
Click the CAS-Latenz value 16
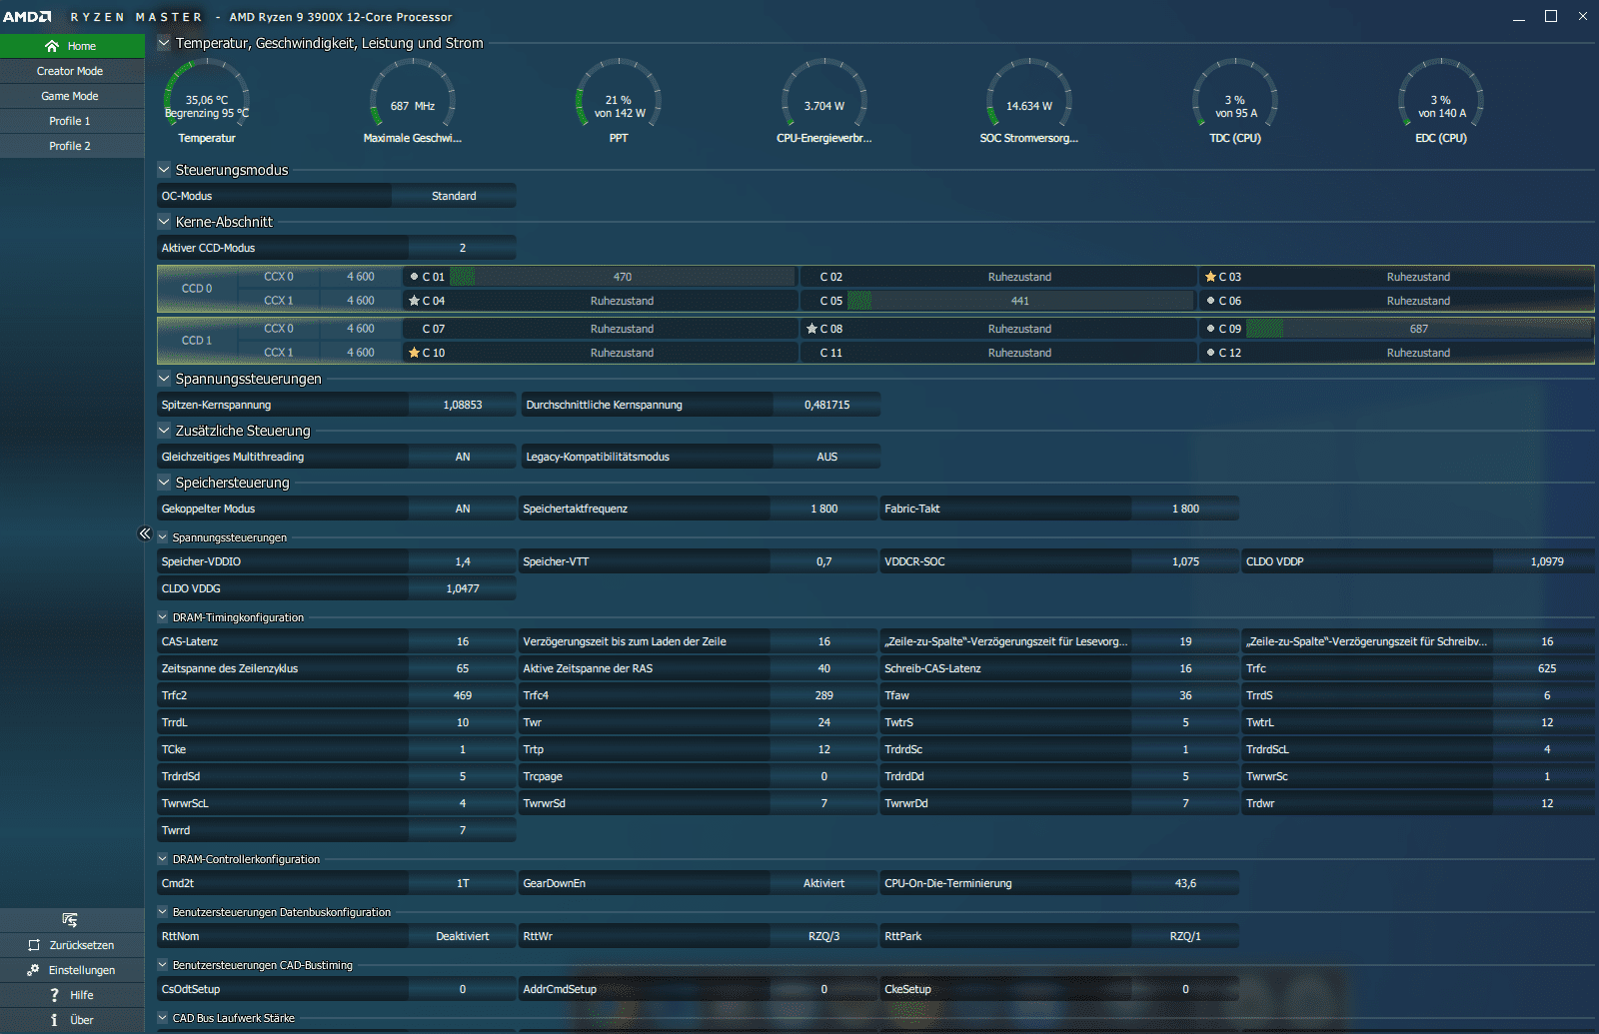click(463, 641)
